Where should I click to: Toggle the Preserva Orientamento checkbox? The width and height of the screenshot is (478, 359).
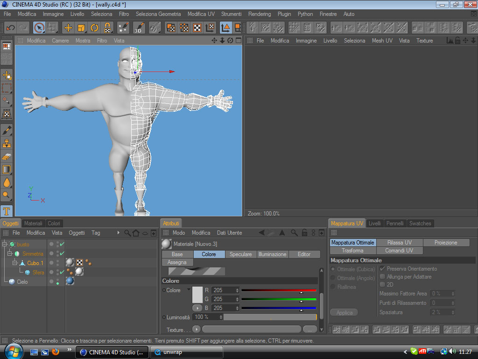point(383,269)
